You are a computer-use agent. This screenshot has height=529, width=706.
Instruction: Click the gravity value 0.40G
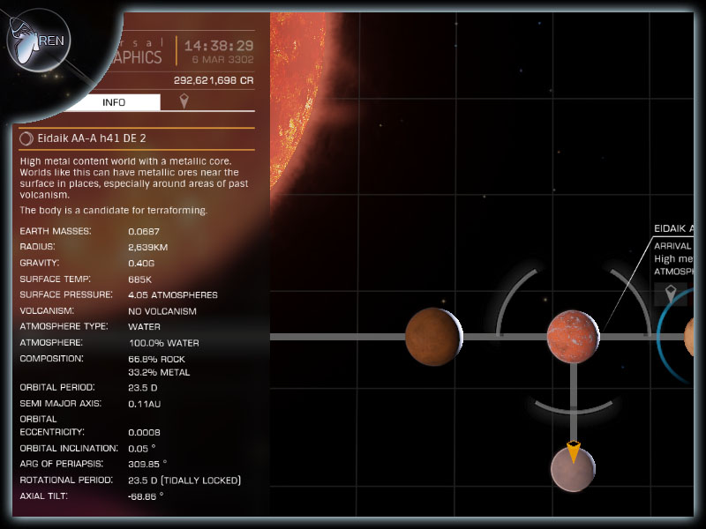click(x=141, y=263)
